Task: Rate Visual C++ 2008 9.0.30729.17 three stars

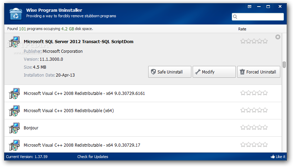Action: (x=254, y=145)
